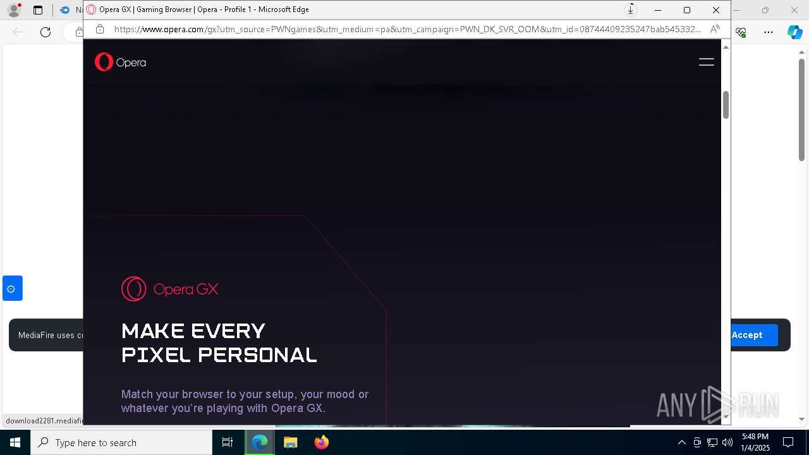Select the tab in background Edge window
The width and height of the screenshot is (809, 455).
(x=70, y=10)
